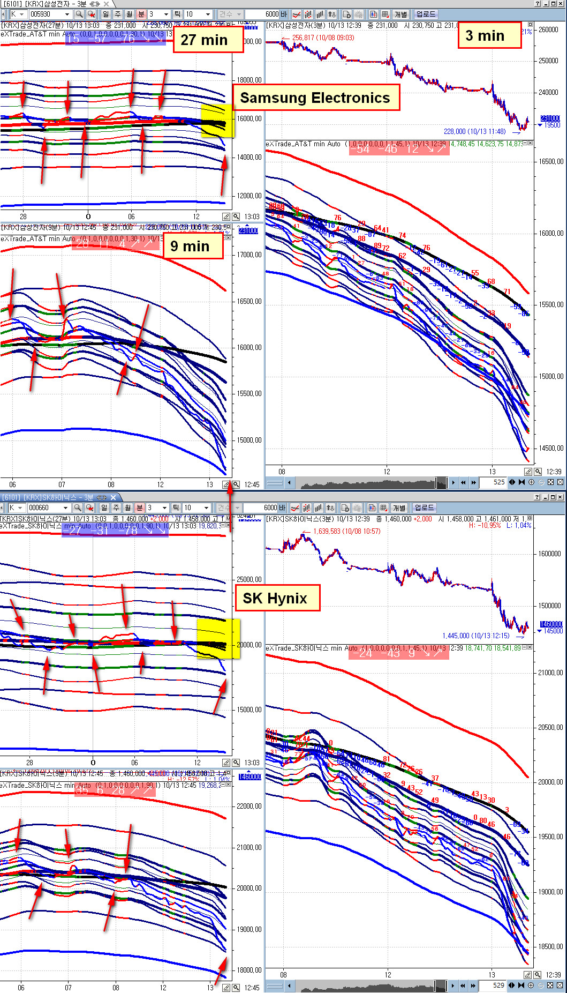The image size is (567, 993).
Task: Open the tick count dropdown showing 10 in Samsung toolbar
Action: pos(208,14)
